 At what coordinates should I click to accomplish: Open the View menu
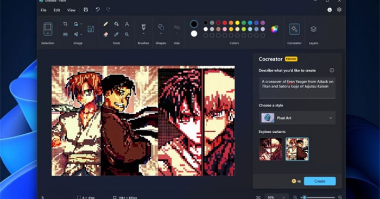point(71,10)
